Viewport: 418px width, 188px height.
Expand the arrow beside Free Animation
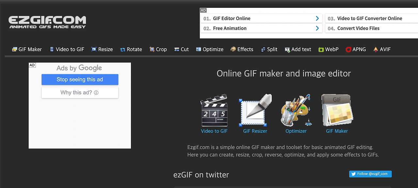(x=317, y=28)
